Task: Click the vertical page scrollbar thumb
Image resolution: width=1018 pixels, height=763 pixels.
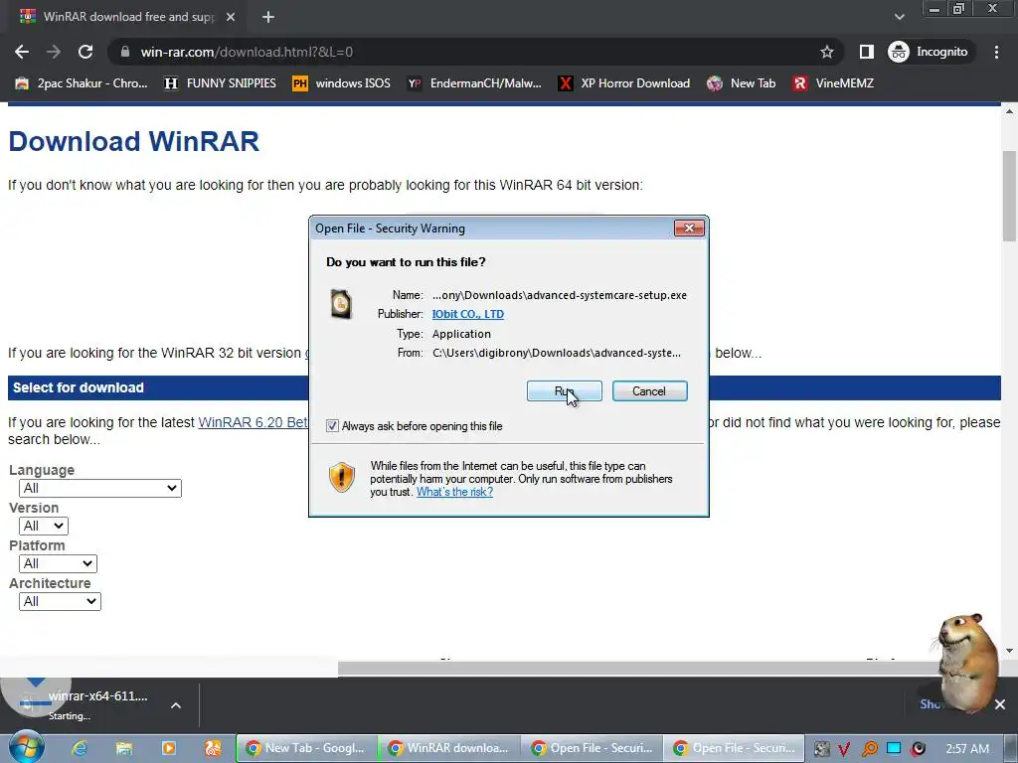Action: (x=1010, y=196)
